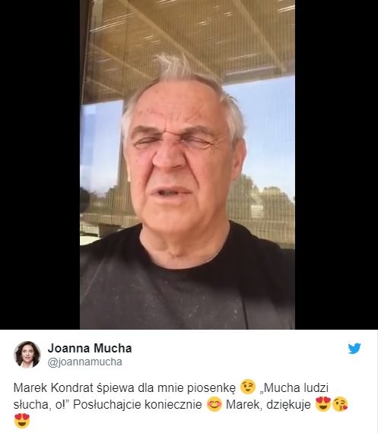
Task: Open Joanna Mucha's profile picture
Action: click(27, 354)
